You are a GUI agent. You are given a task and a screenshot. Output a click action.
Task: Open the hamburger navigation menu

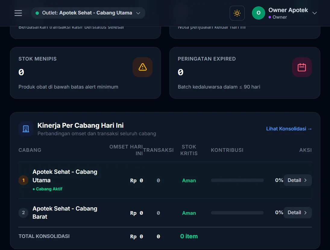pos(18,13)
